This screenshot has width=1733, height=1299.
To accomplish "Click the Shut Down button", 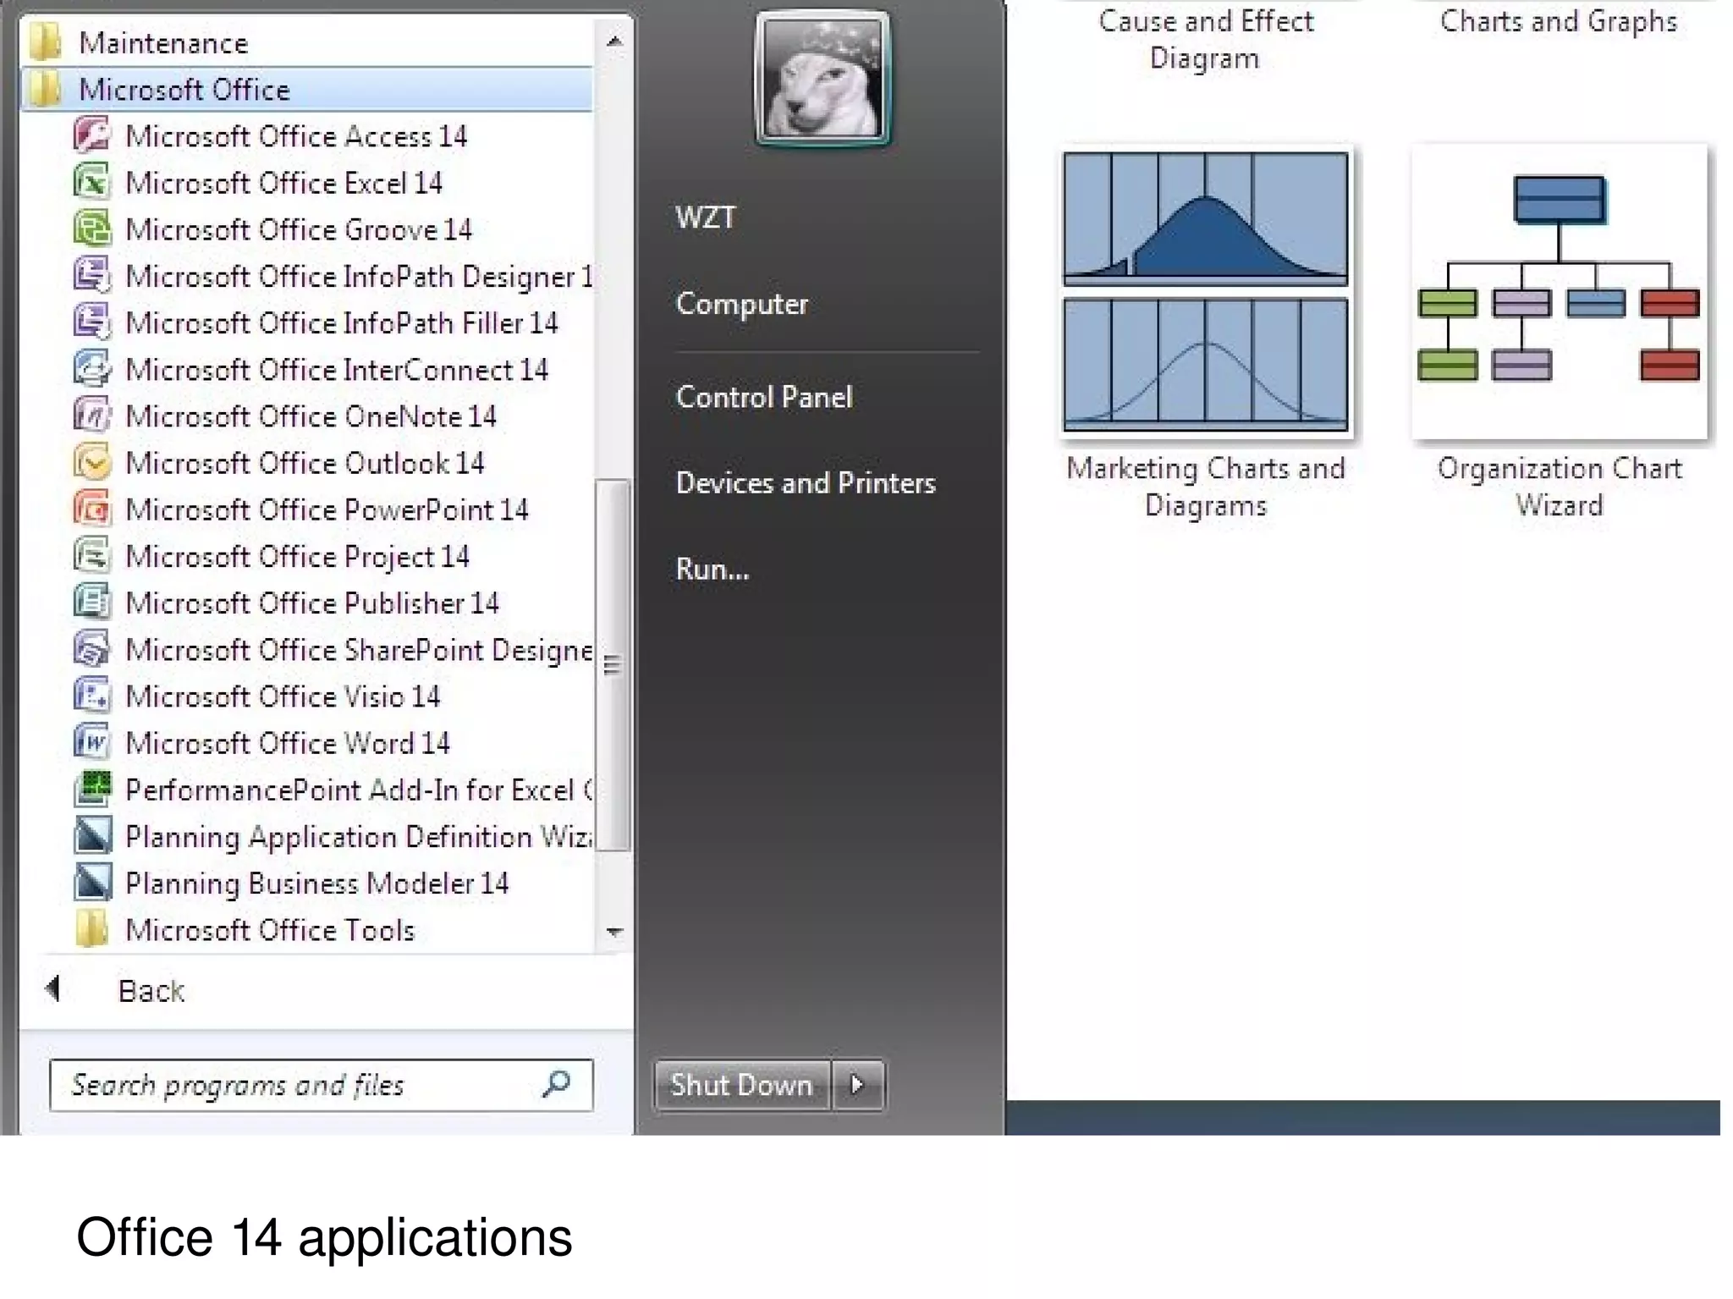I will [741, 1085].
